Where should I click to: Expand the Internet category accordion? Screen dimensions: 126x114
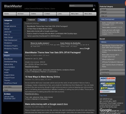tap(112, 13)
